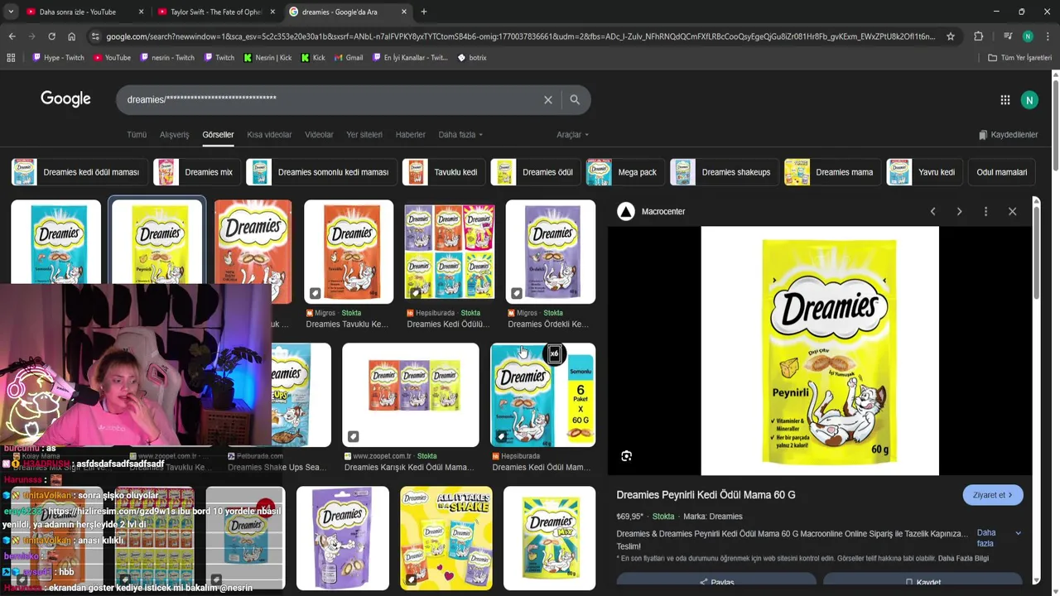Expand the Daha fazla dropdown
1060x596 pixels.
click(460, 135)
